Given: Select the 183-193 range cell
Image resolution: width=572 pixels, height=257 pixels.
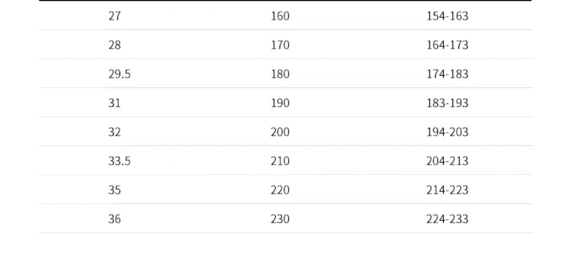Looking at the screenshot, I should (447, 103).
